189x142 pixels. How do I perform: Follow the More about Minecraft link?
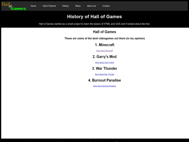[105, 51]
